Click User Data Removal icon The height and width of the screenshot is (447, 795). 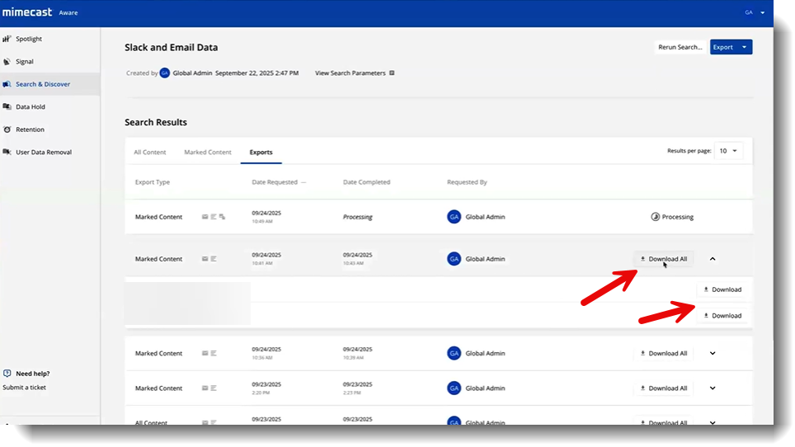pyautogui.click(x=7, y=153)
